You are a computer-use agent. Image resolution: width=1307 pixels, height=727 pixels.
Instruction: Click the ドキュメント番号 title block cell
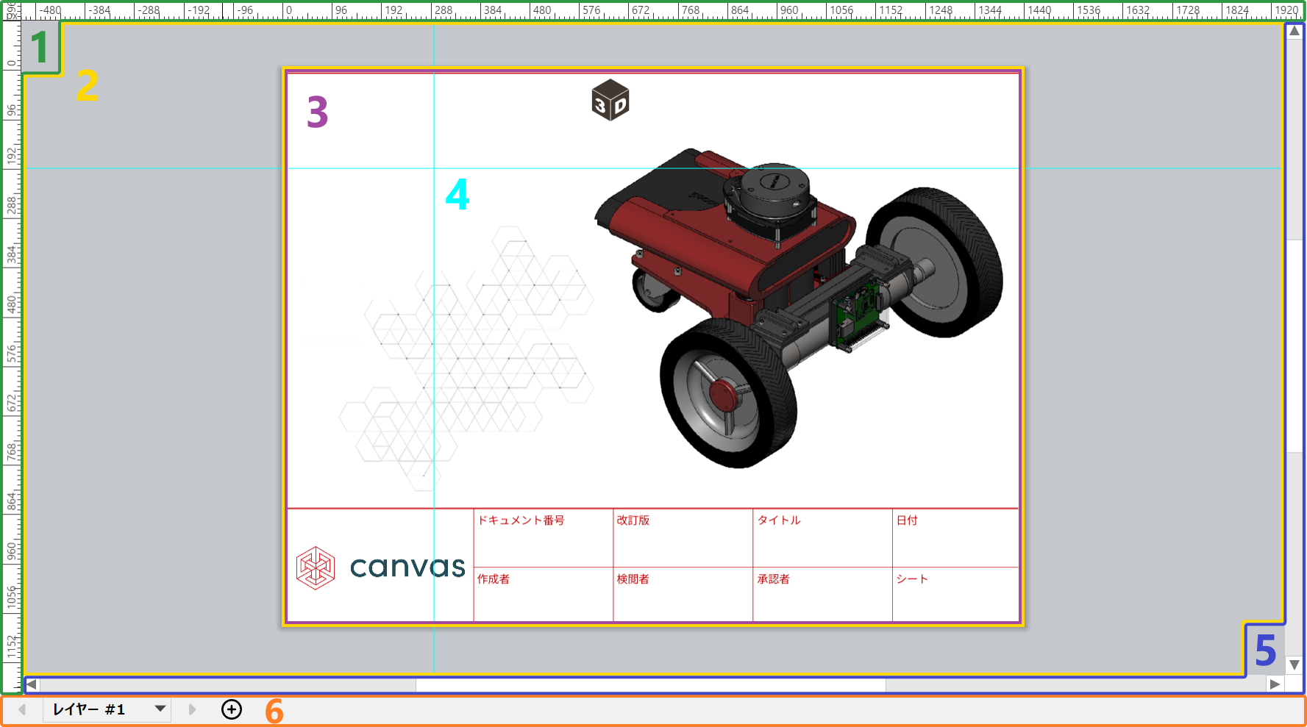click(x=543, y=537)
